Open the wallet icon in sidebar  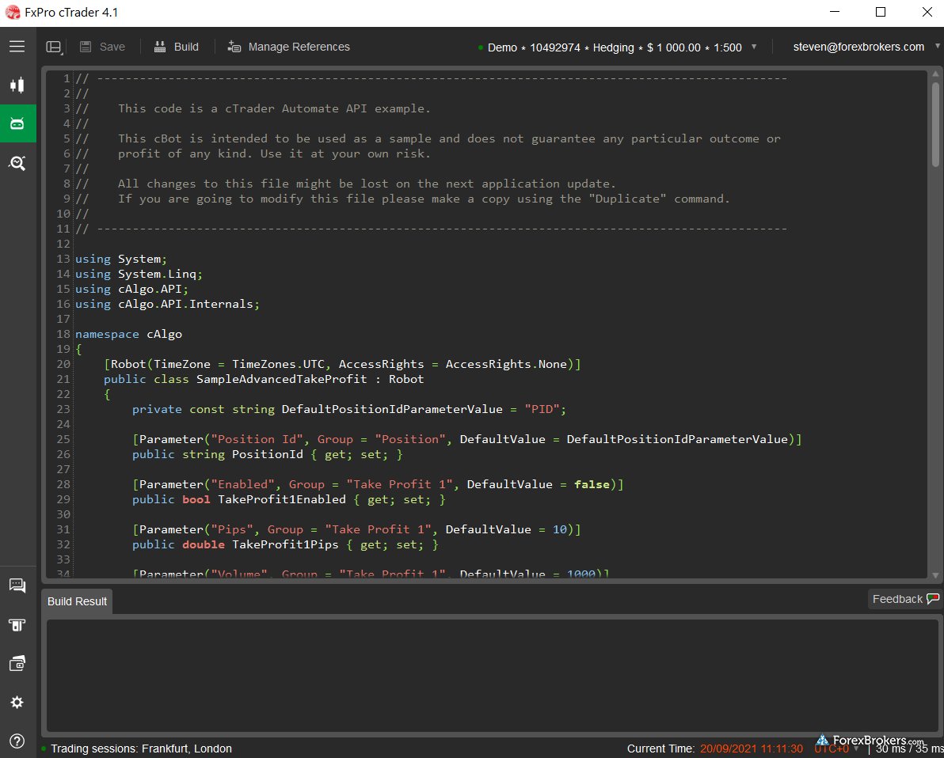(x=17, y=664)
